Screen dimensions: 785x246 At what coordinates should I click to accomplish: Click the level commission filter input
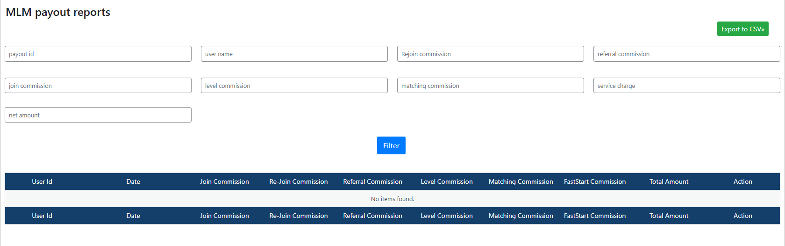tap(294, 86)
